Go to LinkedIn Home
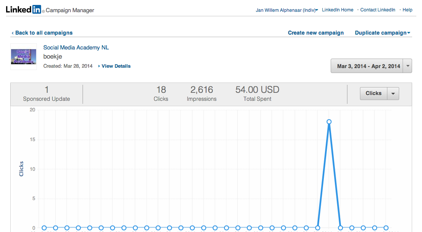 pos(338,10)
